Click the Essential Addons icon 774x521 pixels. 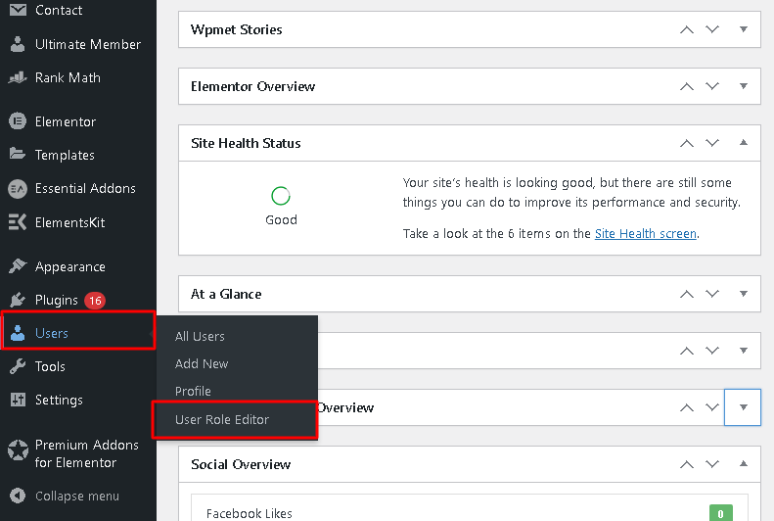click(18, 188)
